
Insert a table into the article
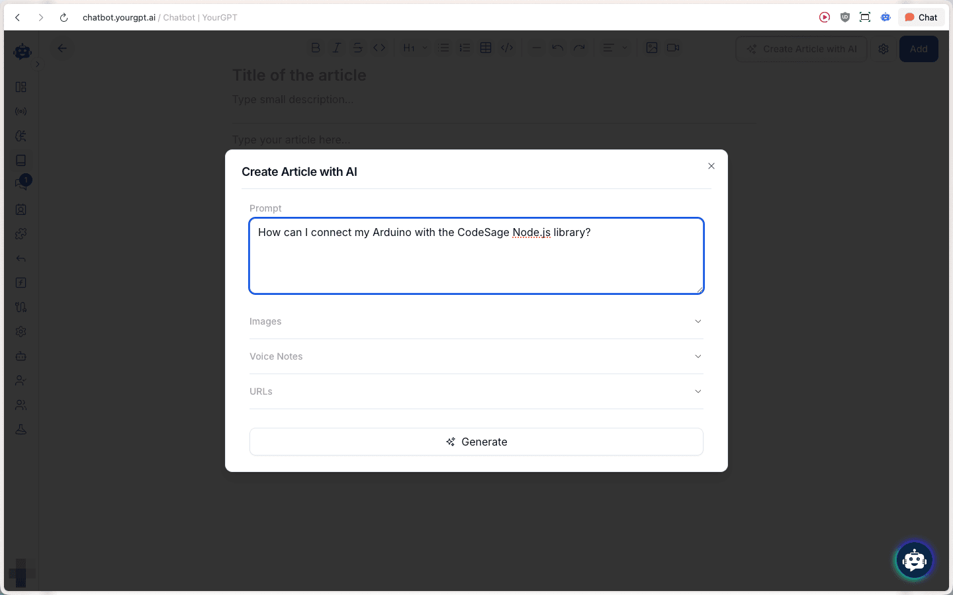485,48
